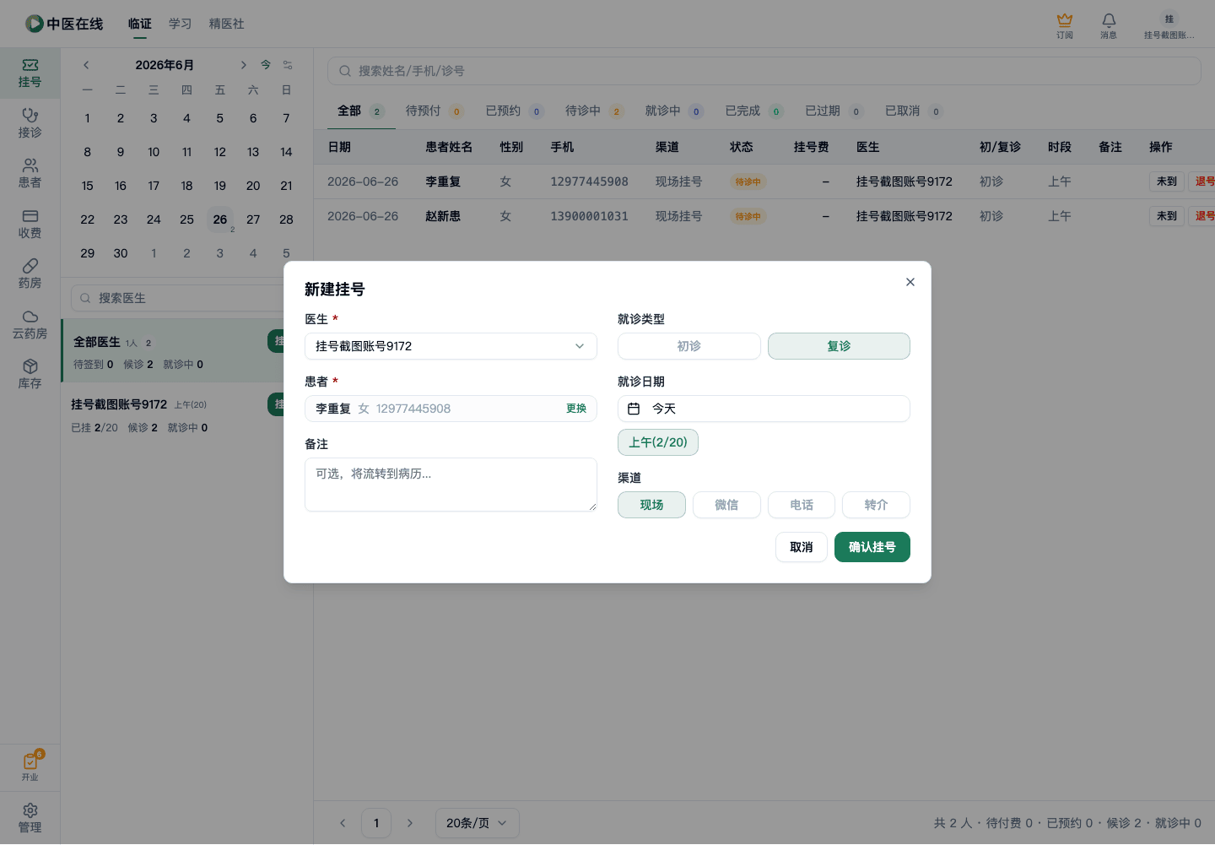Image resolution: width=1215 pixels, height=845 pixels.
Task: Select calendar date 26
Action: point(220,219)
